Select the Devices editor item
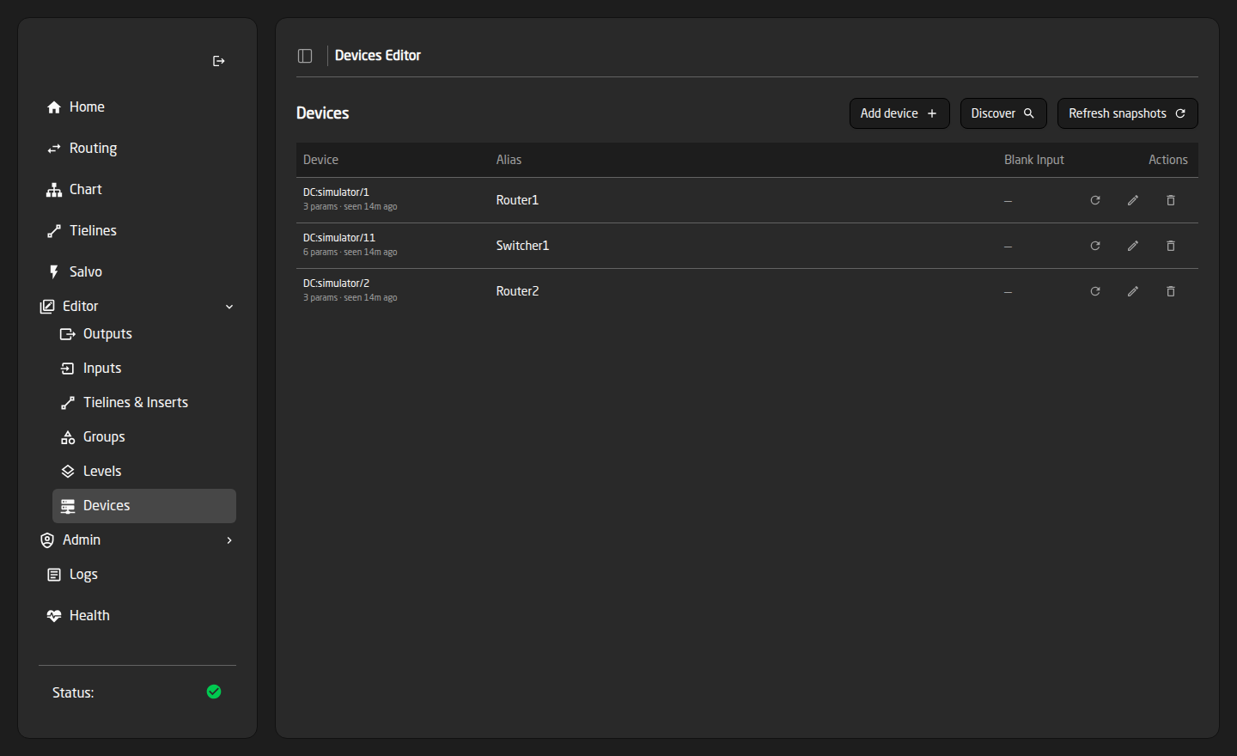This screenshot has width=1237, height=756. 144,506
